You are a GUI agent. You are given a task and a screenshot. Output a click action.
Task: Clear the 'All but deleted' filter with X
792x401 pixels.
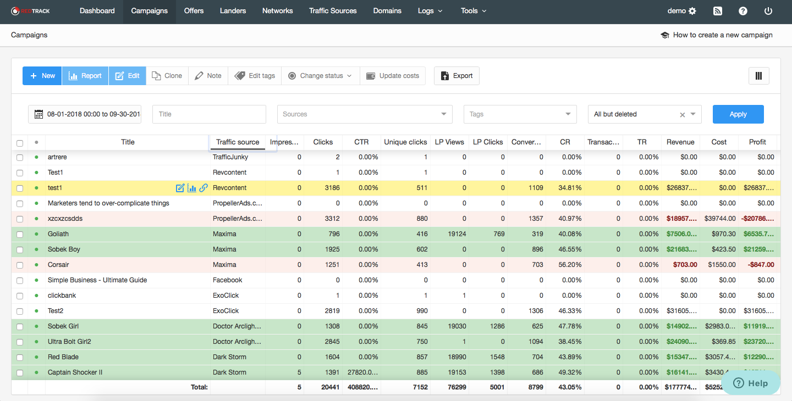[x=683, y=115]
